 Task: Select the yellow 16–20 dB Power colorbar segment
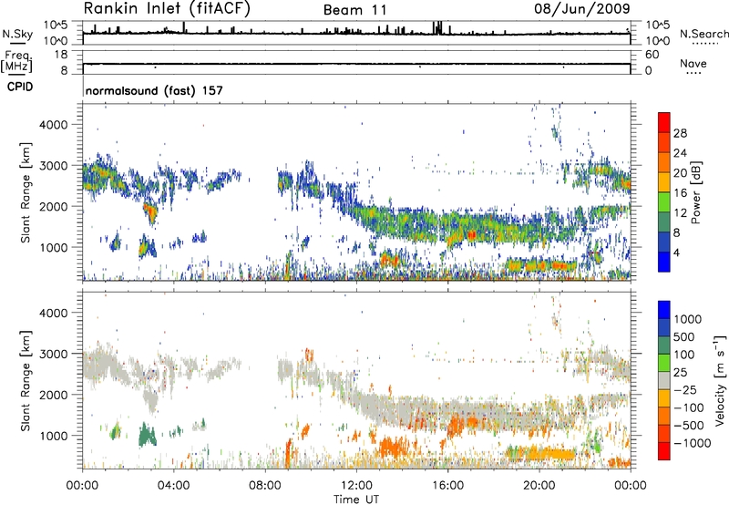pos(664,182)
